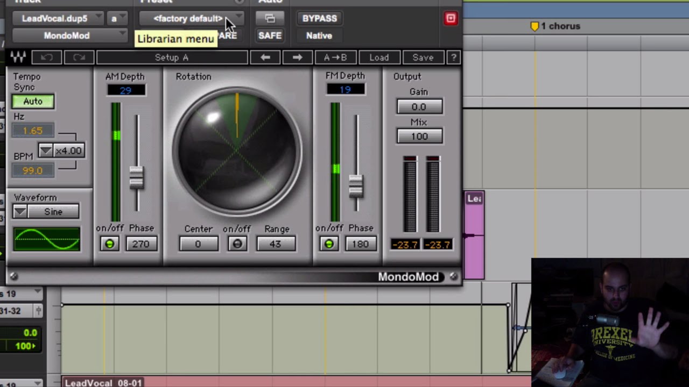Open factory default preset librarian menu

192,18
